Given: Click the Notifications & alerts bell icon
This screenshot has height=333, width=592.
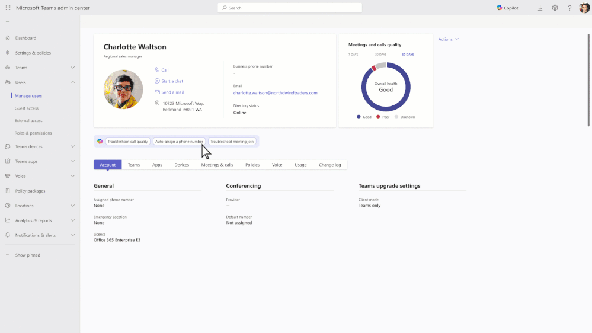Looking at the screenshot, I should pyautogui.click(x=8, y=235).
